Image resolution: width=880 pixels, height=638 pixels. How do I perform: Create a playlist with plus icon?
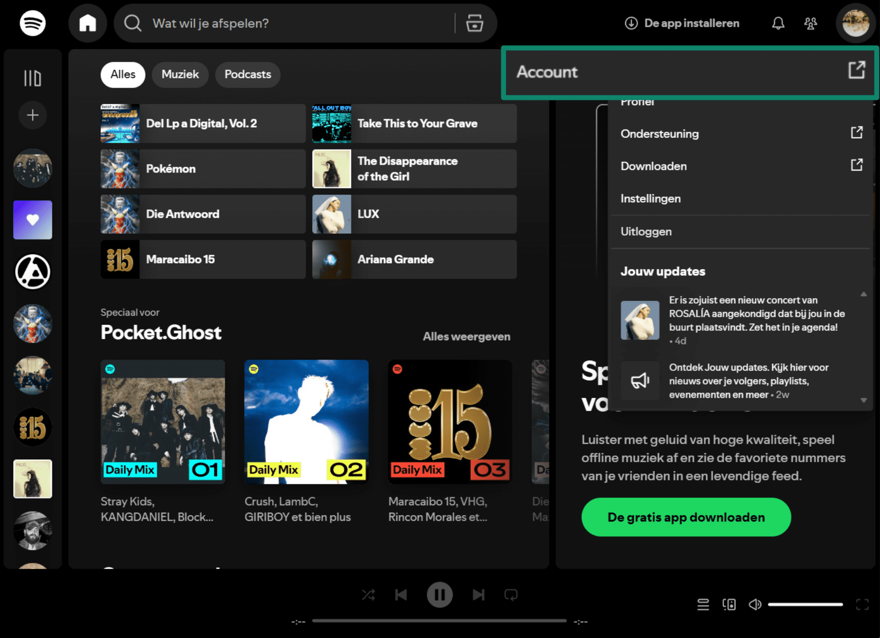pyautogui.click(x=33, y=115)
